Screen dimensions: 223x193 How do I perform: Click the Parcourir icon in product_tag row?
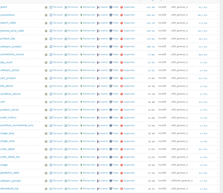(x=51, y=39)
